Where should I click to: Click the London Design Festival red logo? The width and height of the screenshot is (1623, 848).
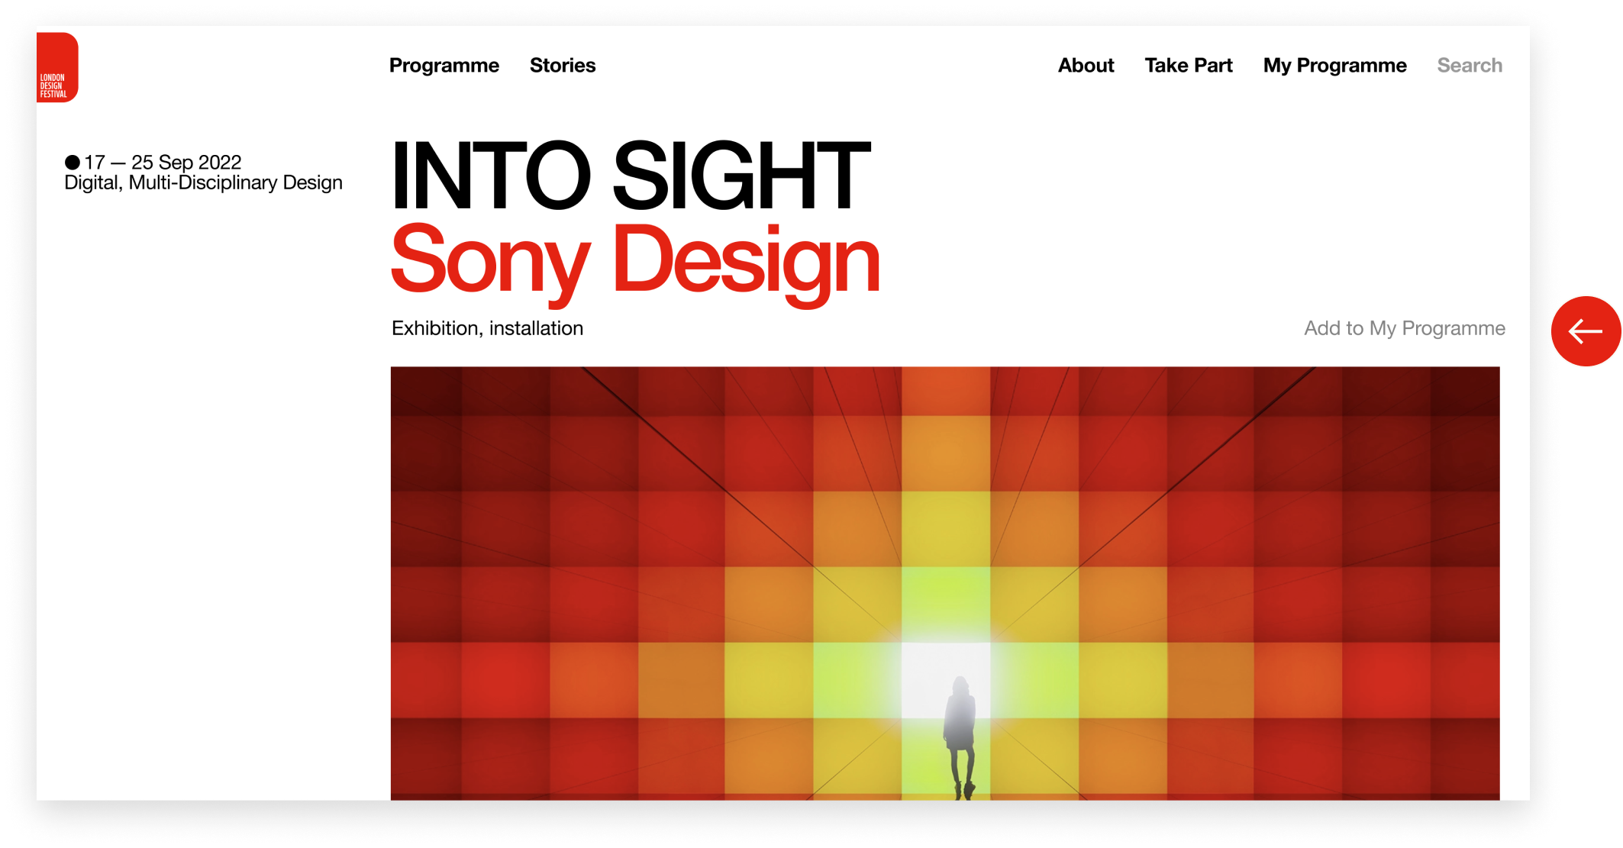[57, 67]
